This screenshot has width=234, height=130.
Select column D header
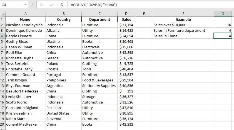click(x=126, y=14)
